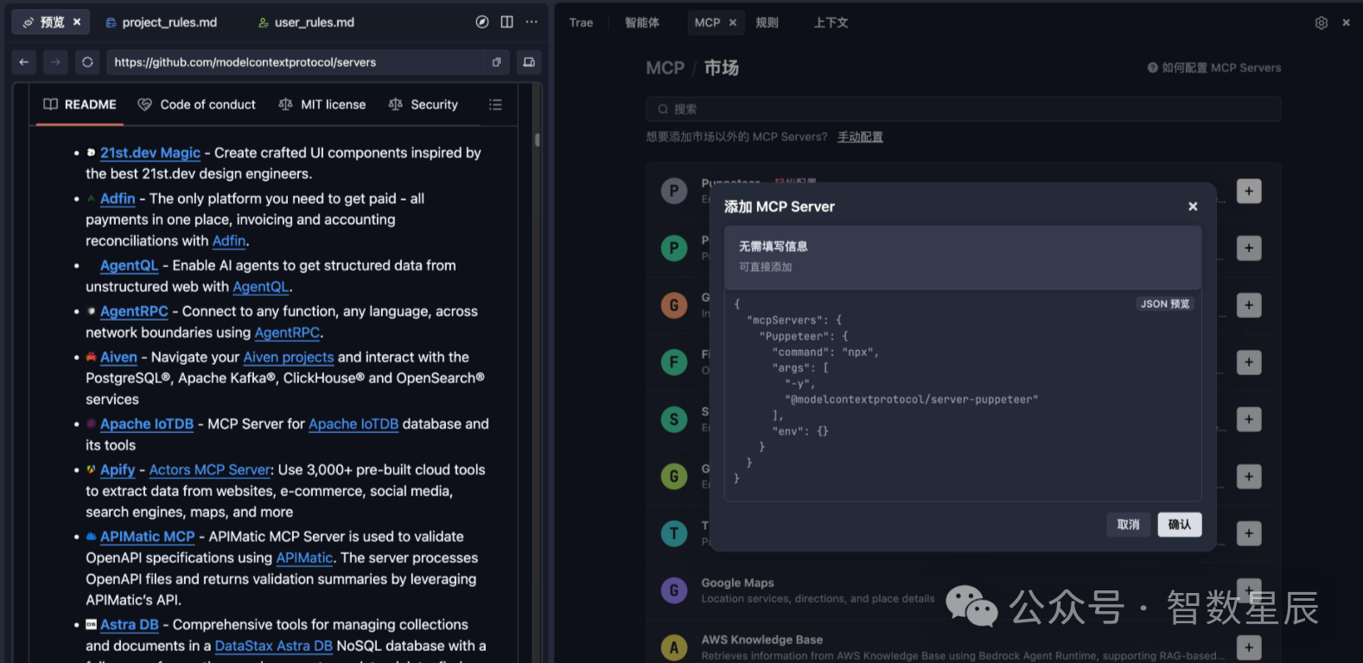The image size is (1363, 663).
Task: Open the Actors MCP Server link
Action: point(210,470)
